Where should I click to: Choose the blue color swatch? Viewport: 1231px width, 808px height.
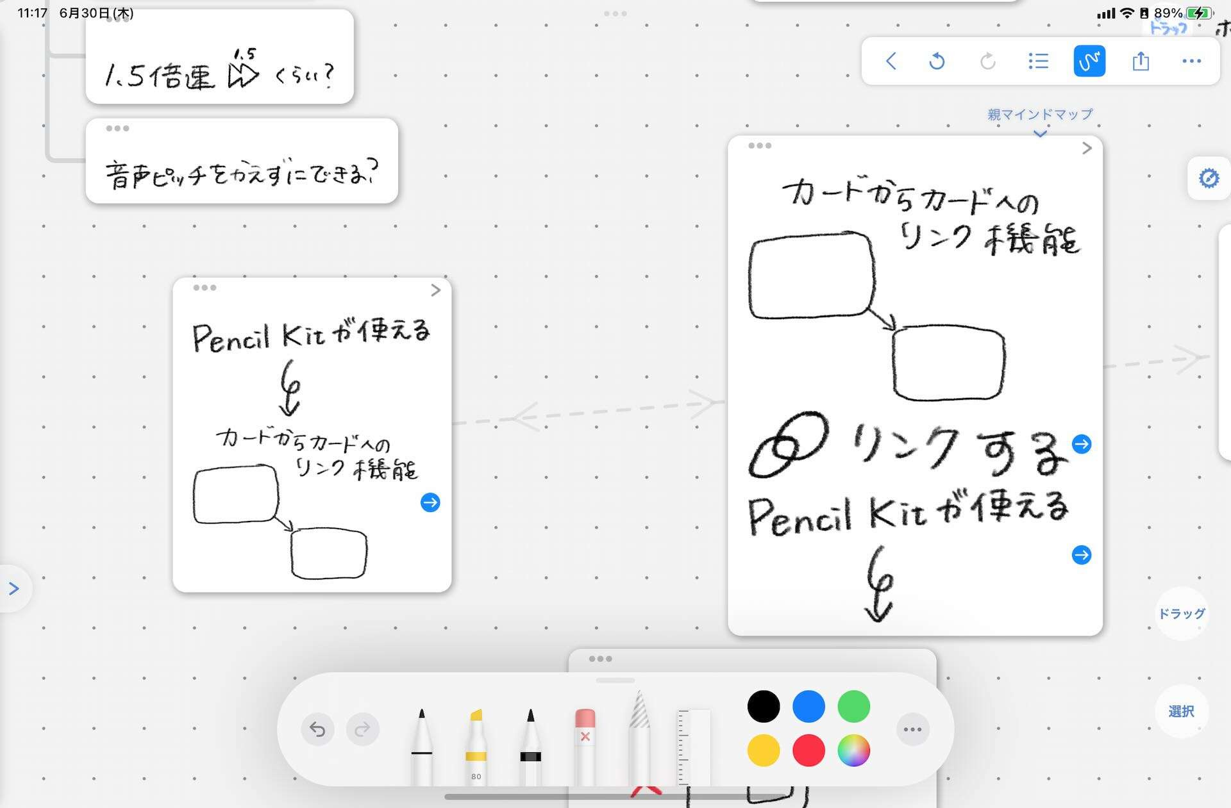[x=808, y=706]
